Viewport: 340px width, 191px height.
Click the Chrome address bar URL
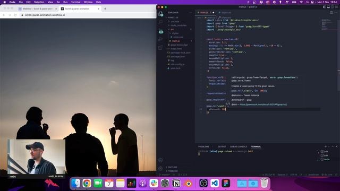click(x=45, y=15)
